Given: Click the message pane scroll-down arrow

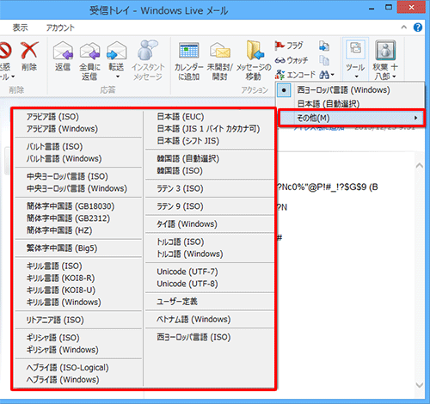Looking at the screenshot, I should (x=420, y=385).
